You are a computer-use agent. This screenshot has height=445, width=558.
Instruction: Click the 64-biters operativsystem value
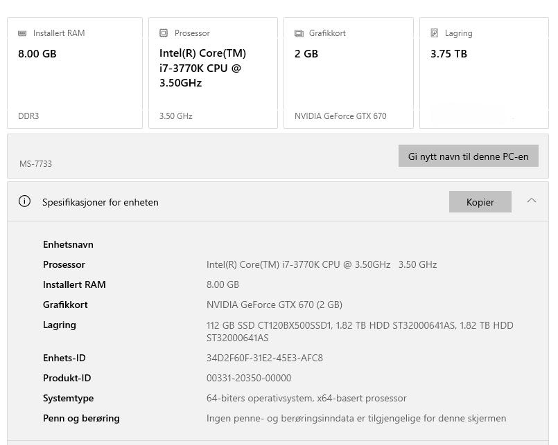tap(306, 398)
